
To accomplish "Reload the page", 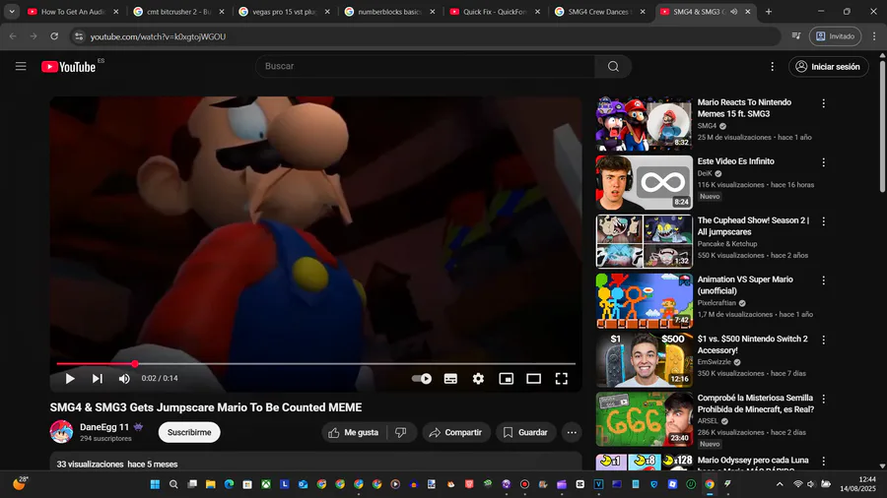I will [x=54, y=36].
